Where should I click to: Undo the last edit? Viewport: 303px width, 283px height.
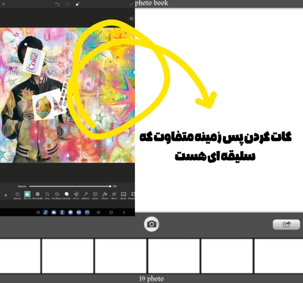click(x=57, y=4)
